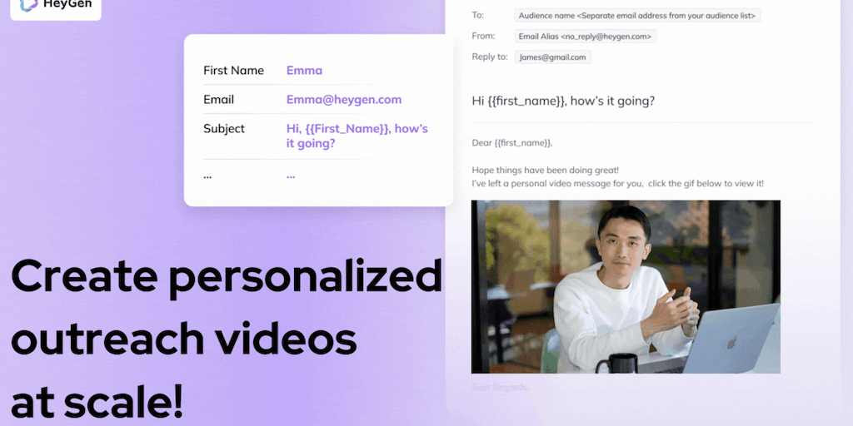Click the 'I've left a personal video message' line
This screenshot has height=426, width=853.
point(617,184)
